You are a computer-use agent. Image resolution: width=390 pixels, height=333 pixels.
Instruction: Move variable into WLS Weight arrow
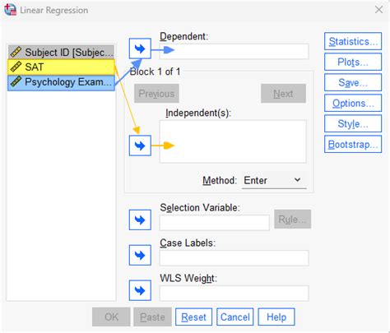pos(140,290)
